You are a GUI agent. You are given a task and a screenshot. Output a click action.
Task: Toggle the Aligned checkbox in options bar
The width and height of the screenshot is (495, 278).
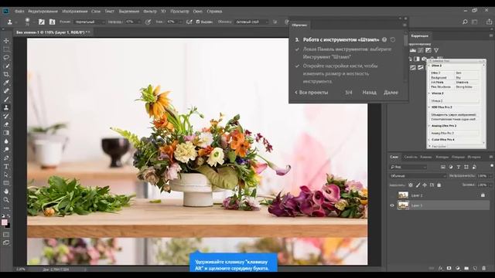pos(198,22)
